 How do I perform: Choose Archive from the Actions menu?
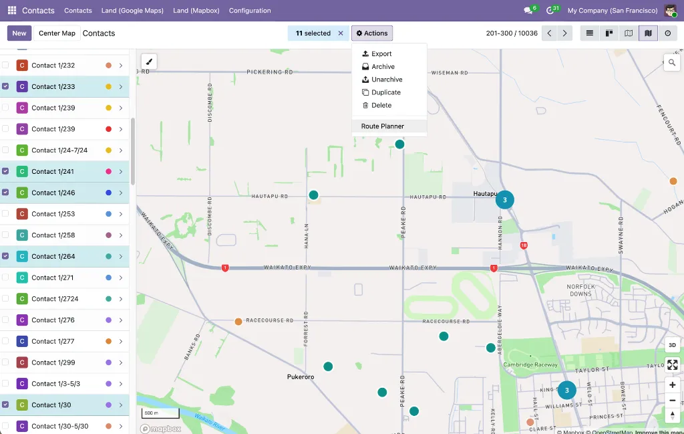click(389, 66)
